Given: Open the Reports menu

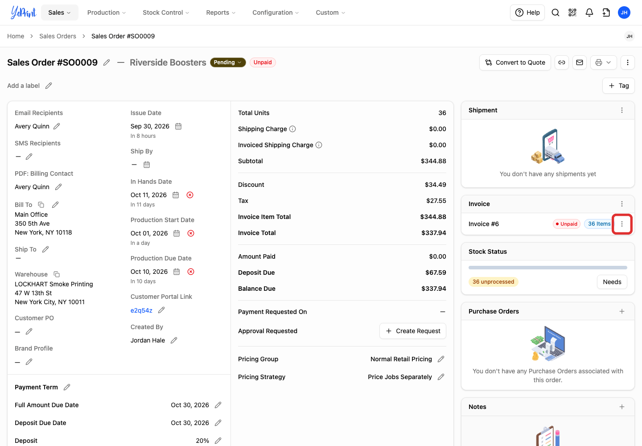Looking at the screenshot, I should point(221,12).
